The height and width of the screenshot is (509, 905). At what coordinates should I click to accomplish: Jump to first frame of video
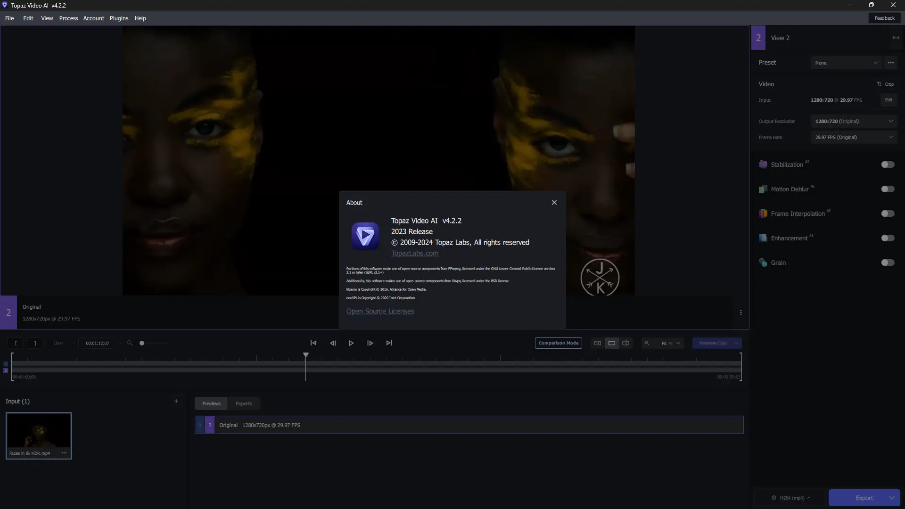pyautogui.click(x=313, y=343)
